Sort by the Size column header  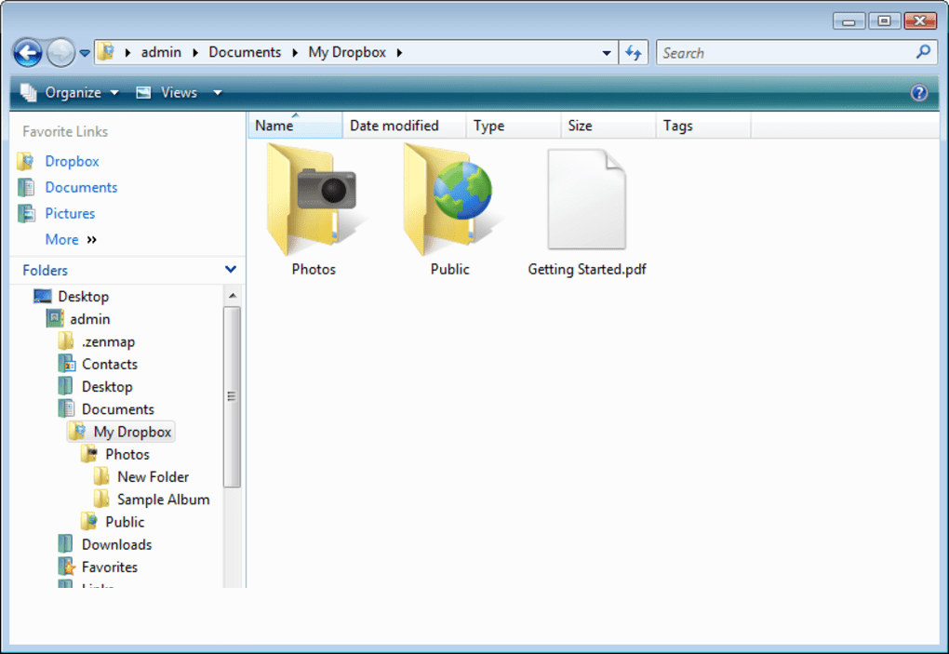click(608, 126)
